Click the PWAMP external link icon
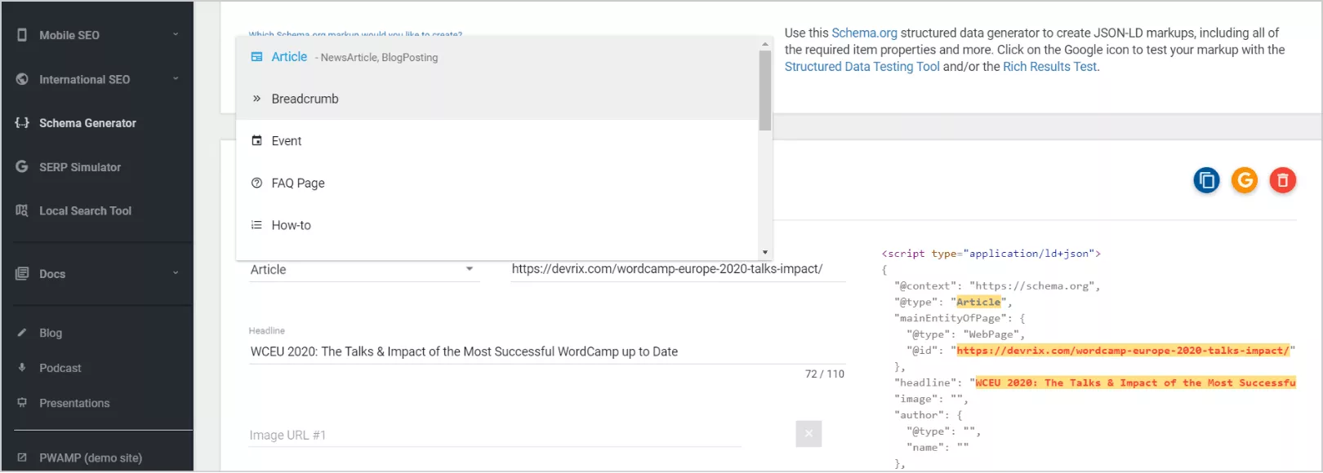The image size is (1323, 473). click(22, 458)
